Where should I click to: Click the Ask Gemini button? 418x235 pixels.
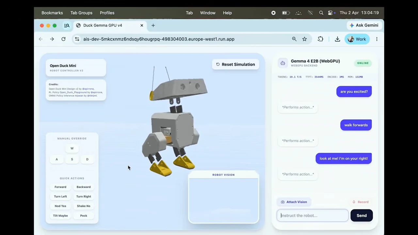click(364, 25)
